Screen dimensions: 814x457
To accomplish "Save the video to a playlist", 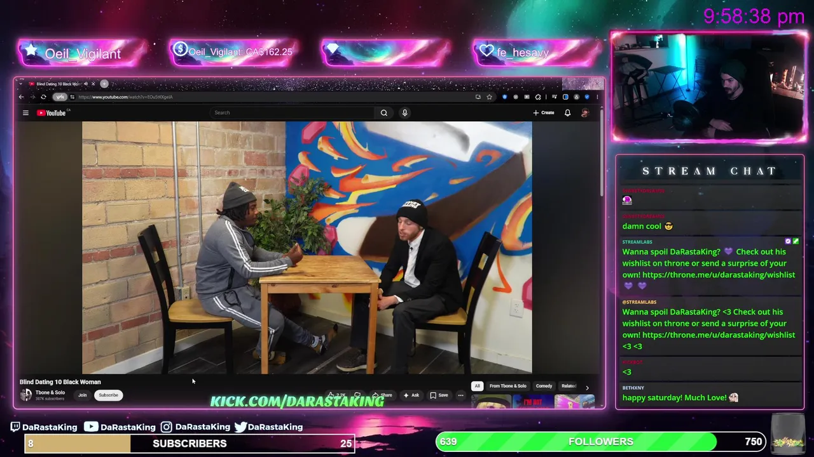I will pyautogui.click(x=439, y=395).
